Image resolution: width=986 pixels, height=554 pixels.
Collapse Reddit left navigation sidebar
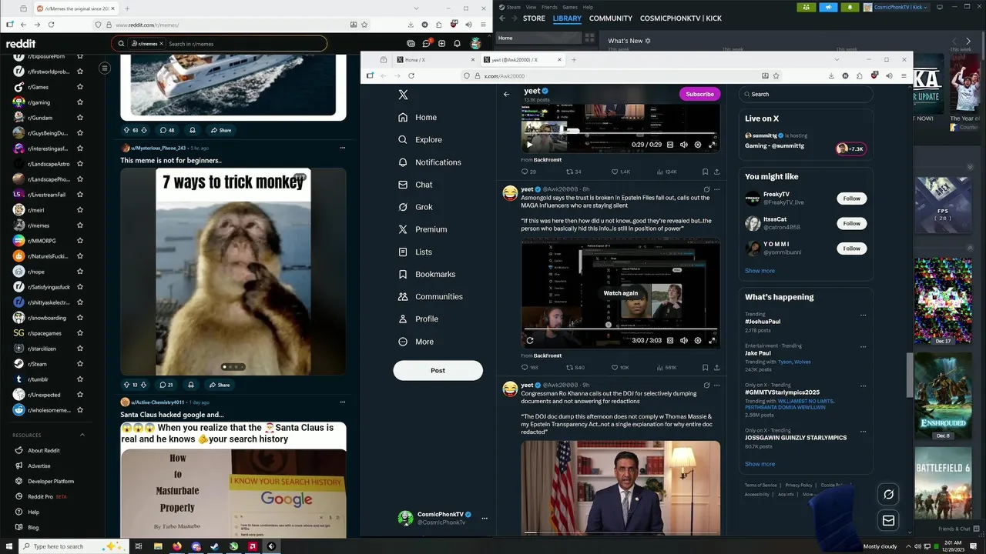pyautogui.click(x=104, y=68)
